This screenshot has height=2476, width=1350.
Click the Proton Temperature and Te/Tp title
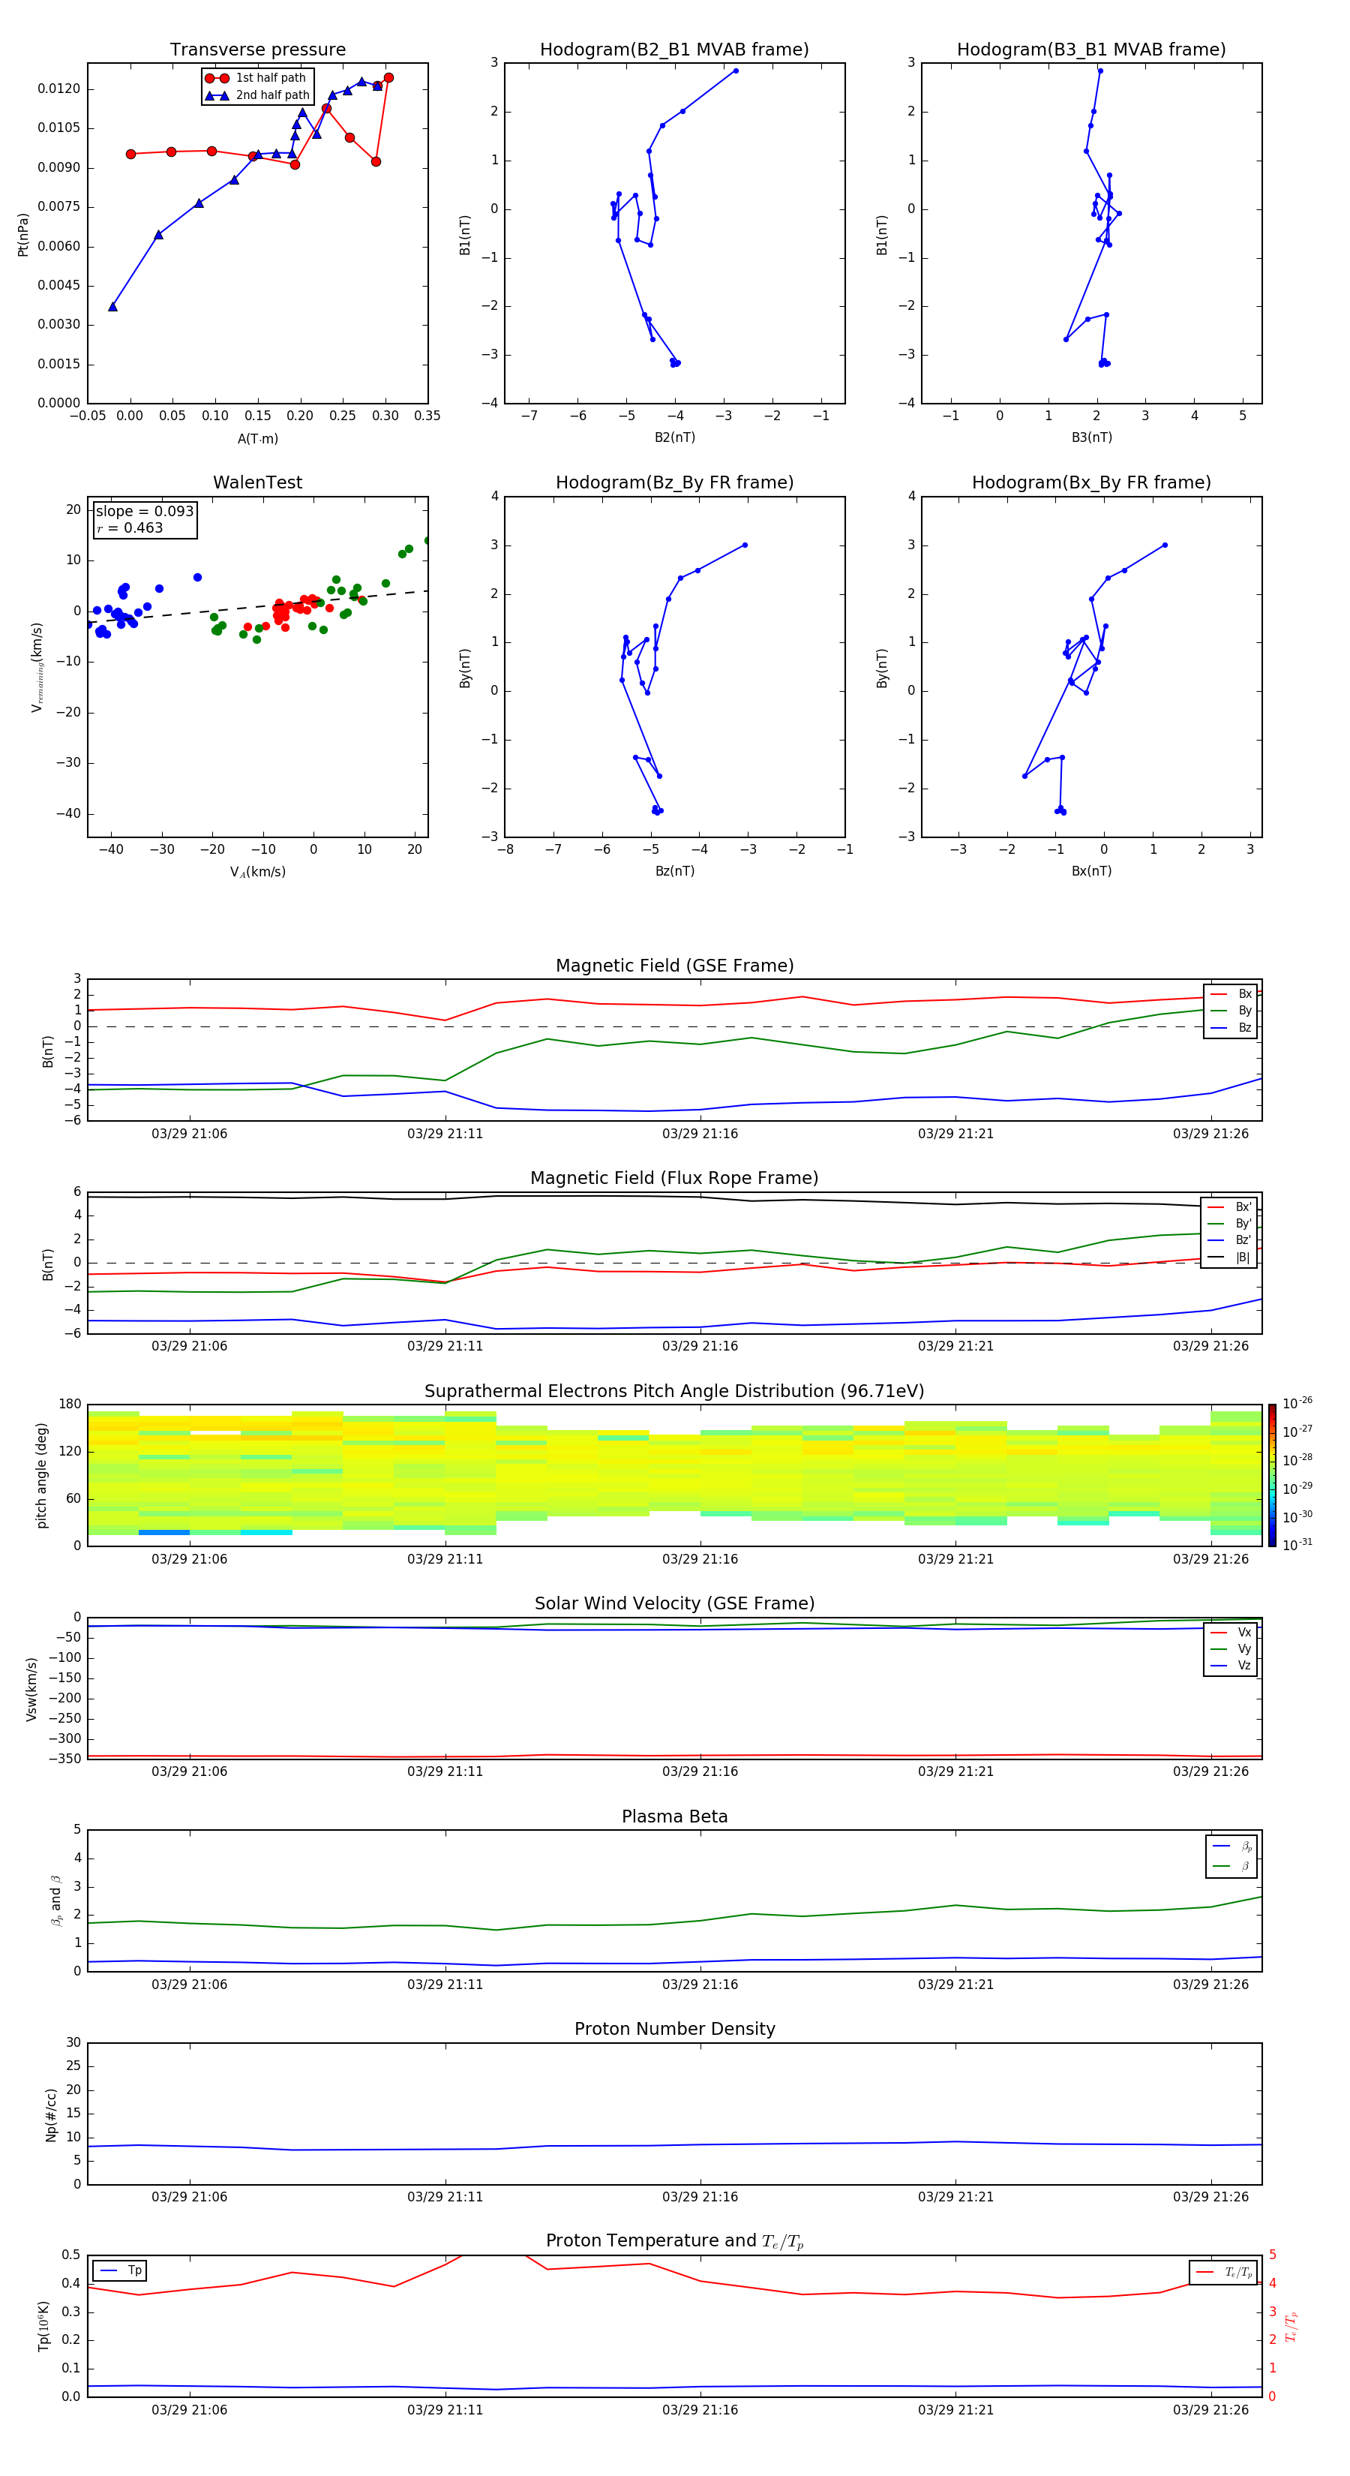(674, 2241)
